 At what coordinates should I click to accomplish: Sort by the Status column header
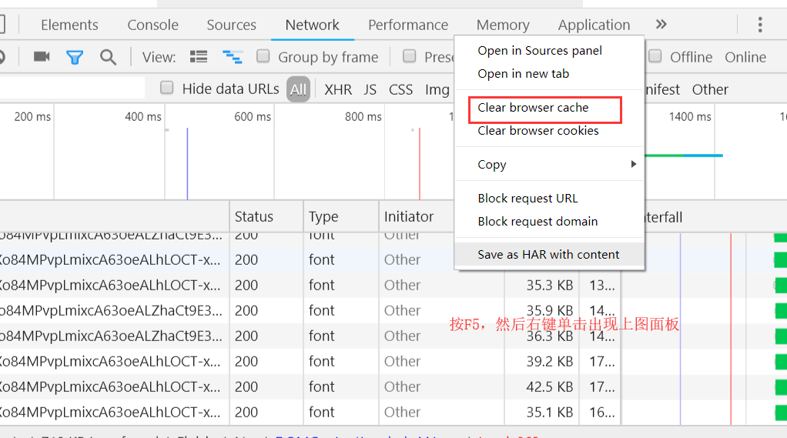tap(266, 217)
